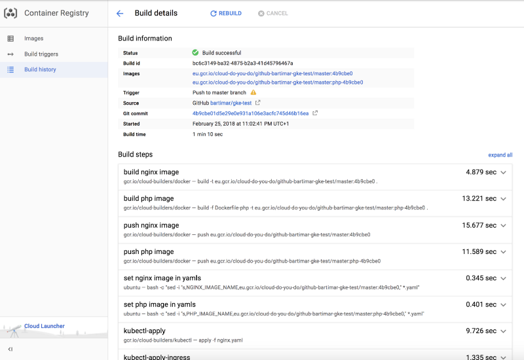The width and height of the screenshot is (524, 360).
Task: Click the 'set nginx image in yamls' title
Action: [162, 278]
